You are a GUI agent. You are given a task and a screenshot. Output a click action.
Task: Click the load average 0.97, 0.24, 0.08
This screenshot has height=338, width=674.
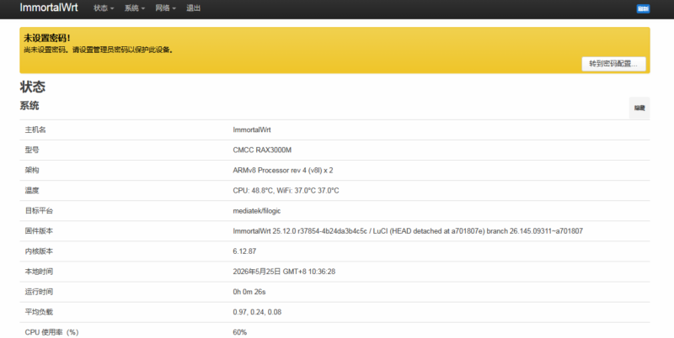[x=257, y=312]
